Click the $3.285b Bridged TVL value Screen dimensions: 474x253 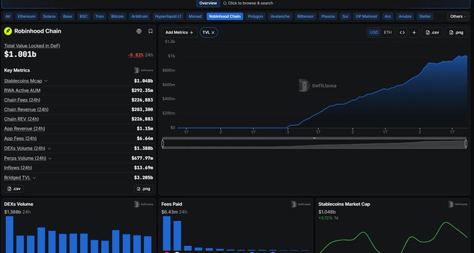[144, 178]
